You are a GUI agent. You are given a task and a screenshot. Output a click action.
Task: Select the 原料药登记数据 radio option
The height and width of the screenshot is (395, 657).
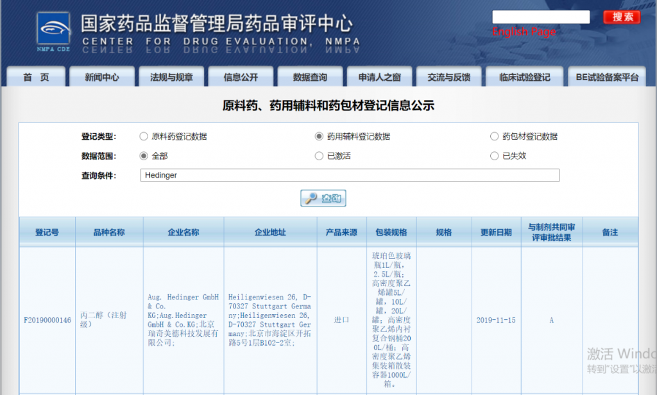[x=143, y=136]
